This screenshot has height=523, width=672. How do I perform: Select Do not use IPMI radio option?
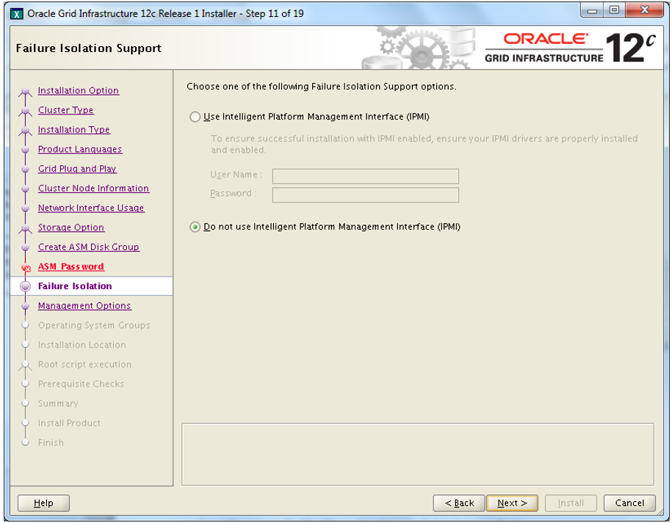pyautogui.click(x=195, y=227)
